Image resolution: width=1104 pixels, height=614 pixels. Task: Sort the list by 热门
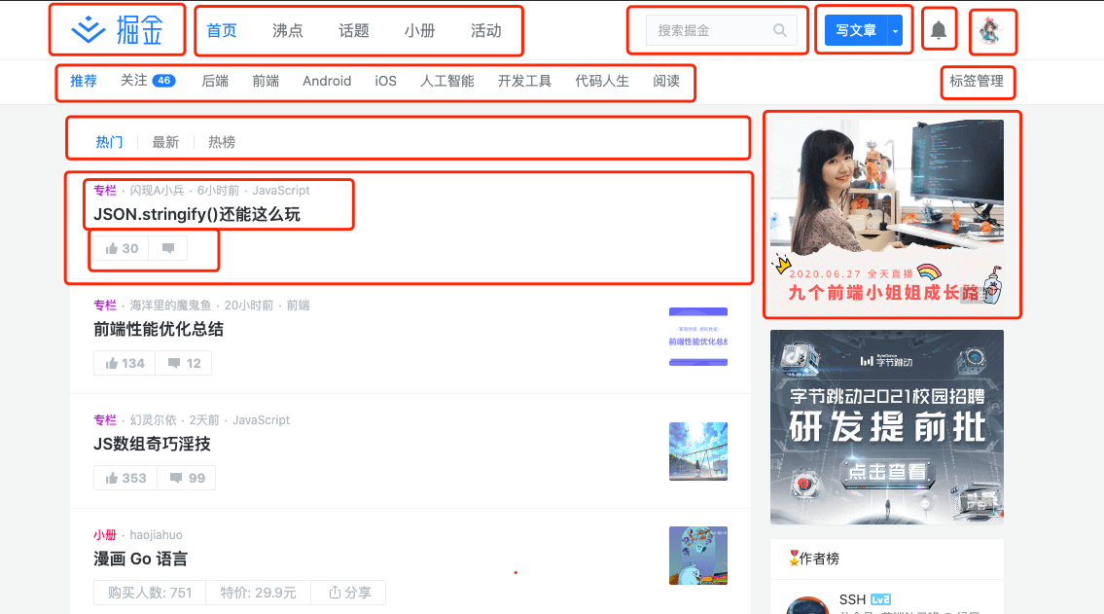109,142
